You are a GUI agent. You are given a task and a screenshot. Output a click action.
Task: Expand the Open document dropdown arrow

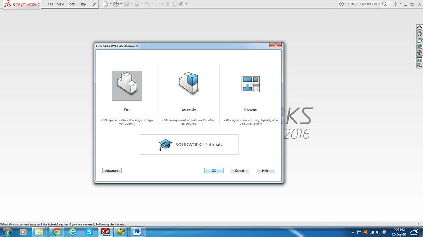point(121,4)
